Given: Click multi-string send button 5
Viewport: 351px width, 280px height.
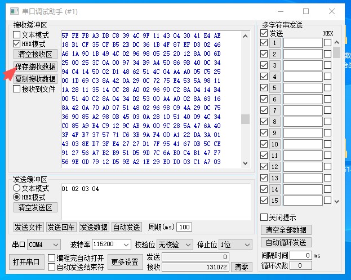Looking at the screenshot, I should point(275,88).
